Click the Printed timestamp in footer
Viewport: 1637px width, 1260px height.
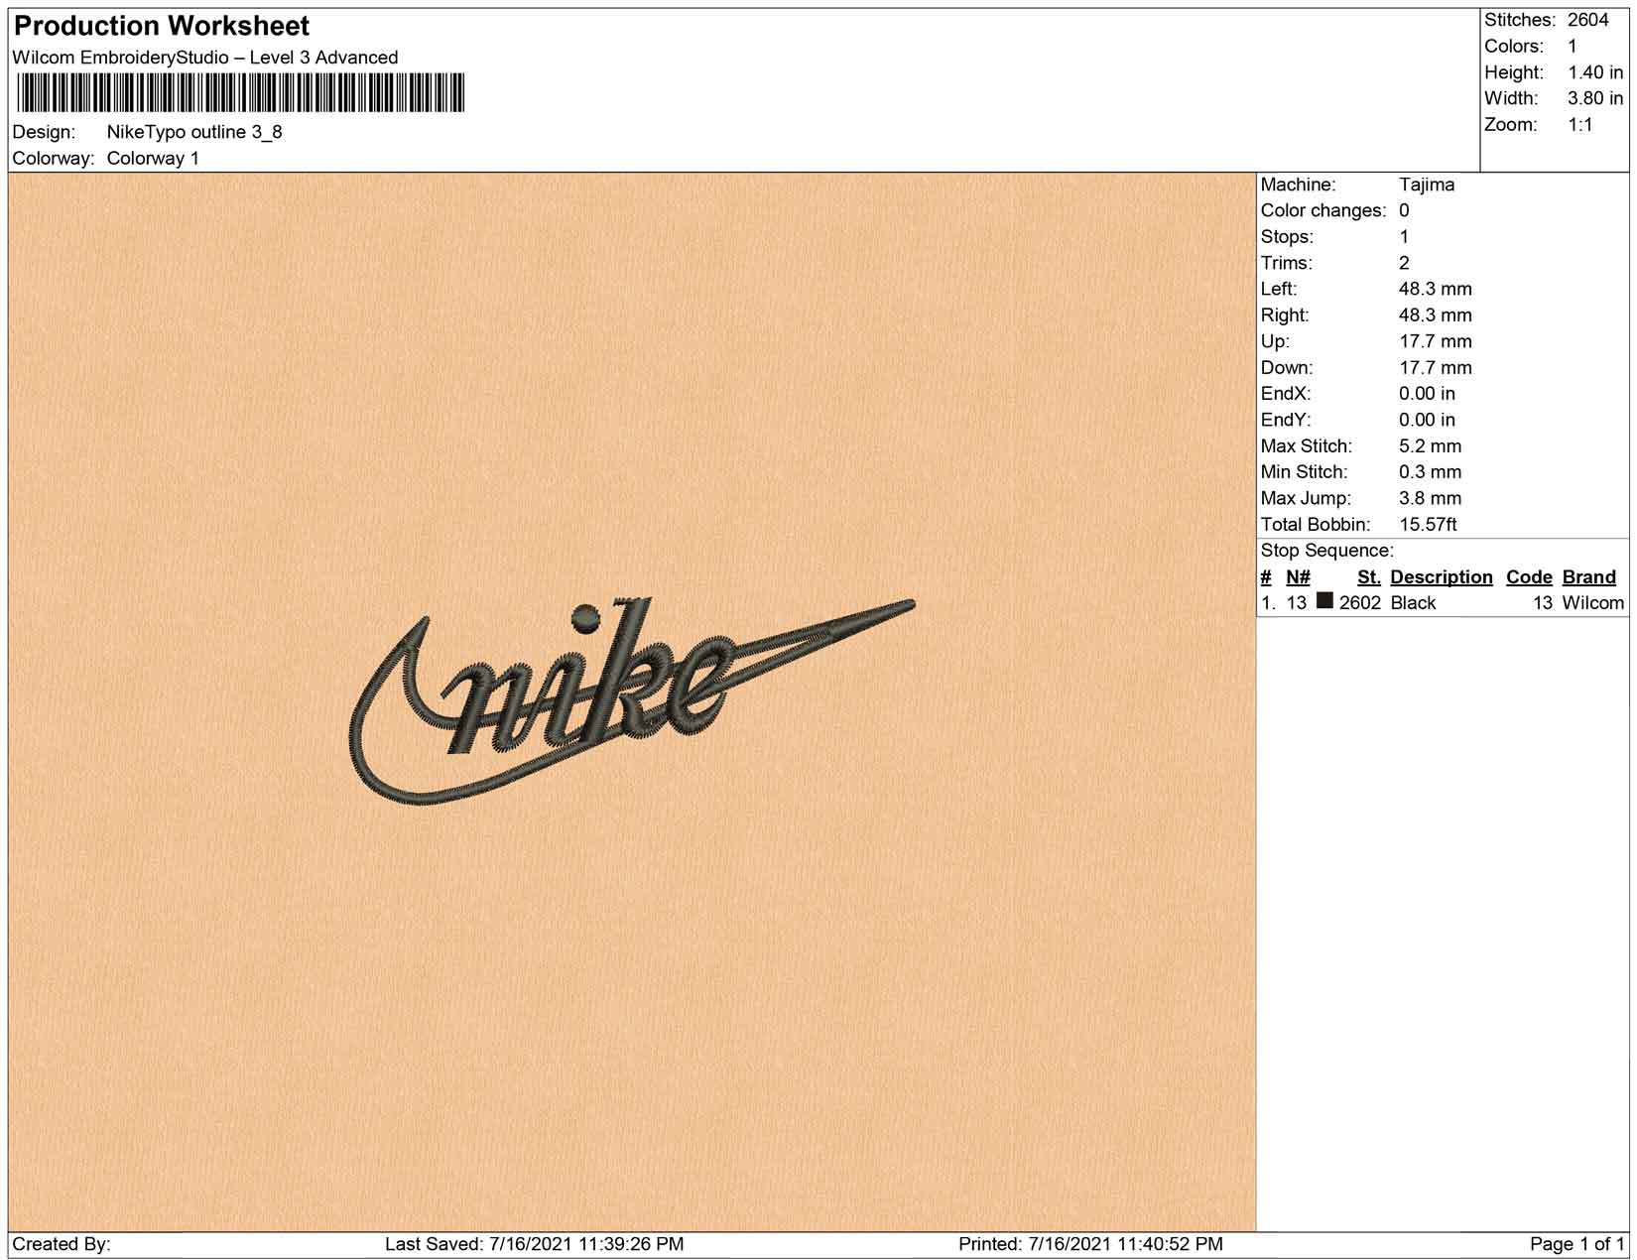coord(1090,1244)
